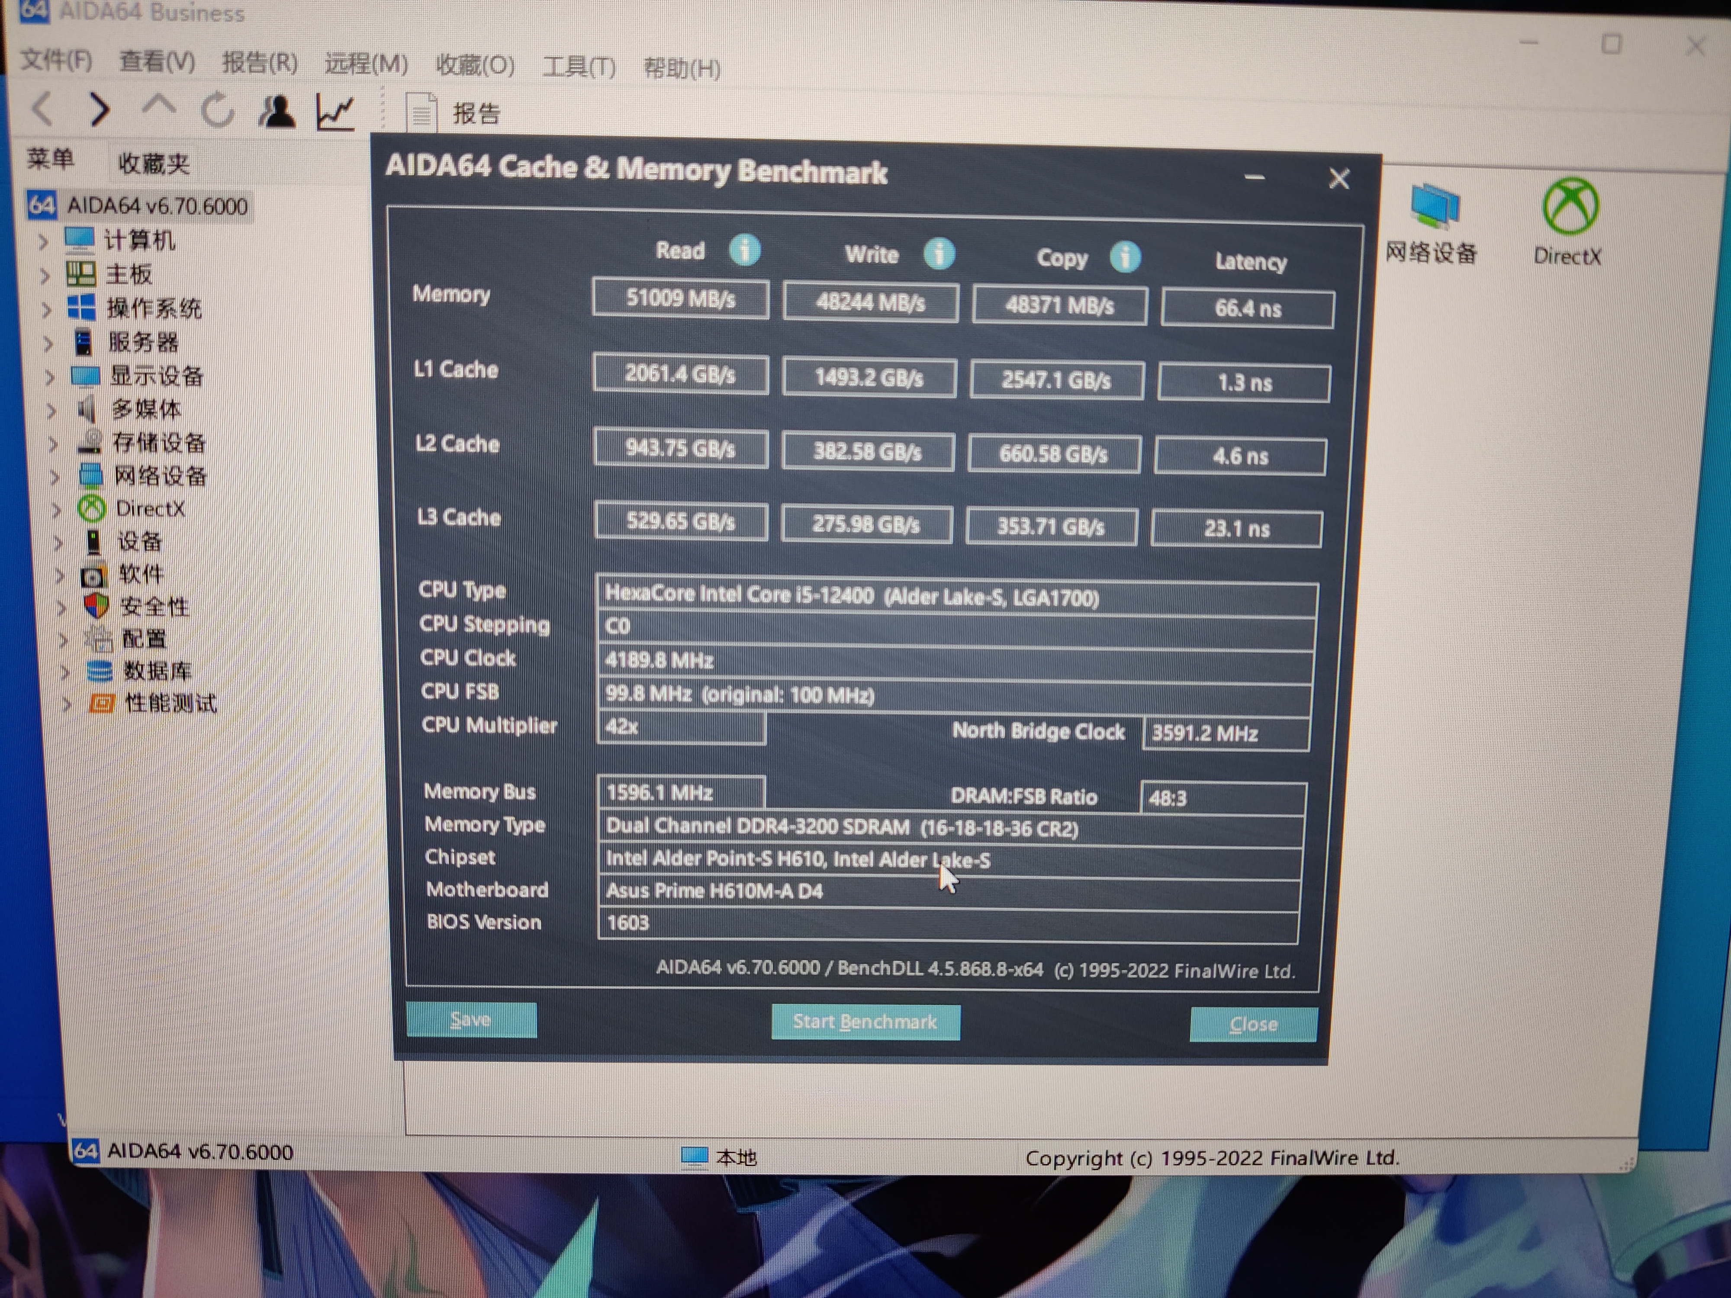Viewport: 1731px width, 1298px height.
Task: Open the 帮助(H) menu
Action: point(682,69)
